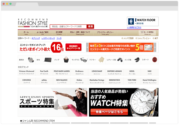Click the red campaign list button
Screen dimensions: 179x125
coord(74,47)
